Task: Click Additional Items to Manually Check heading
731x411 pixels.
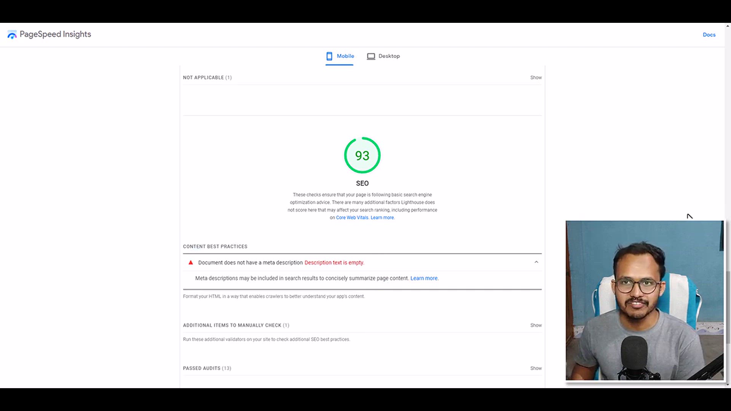Action: click(236, 325)
